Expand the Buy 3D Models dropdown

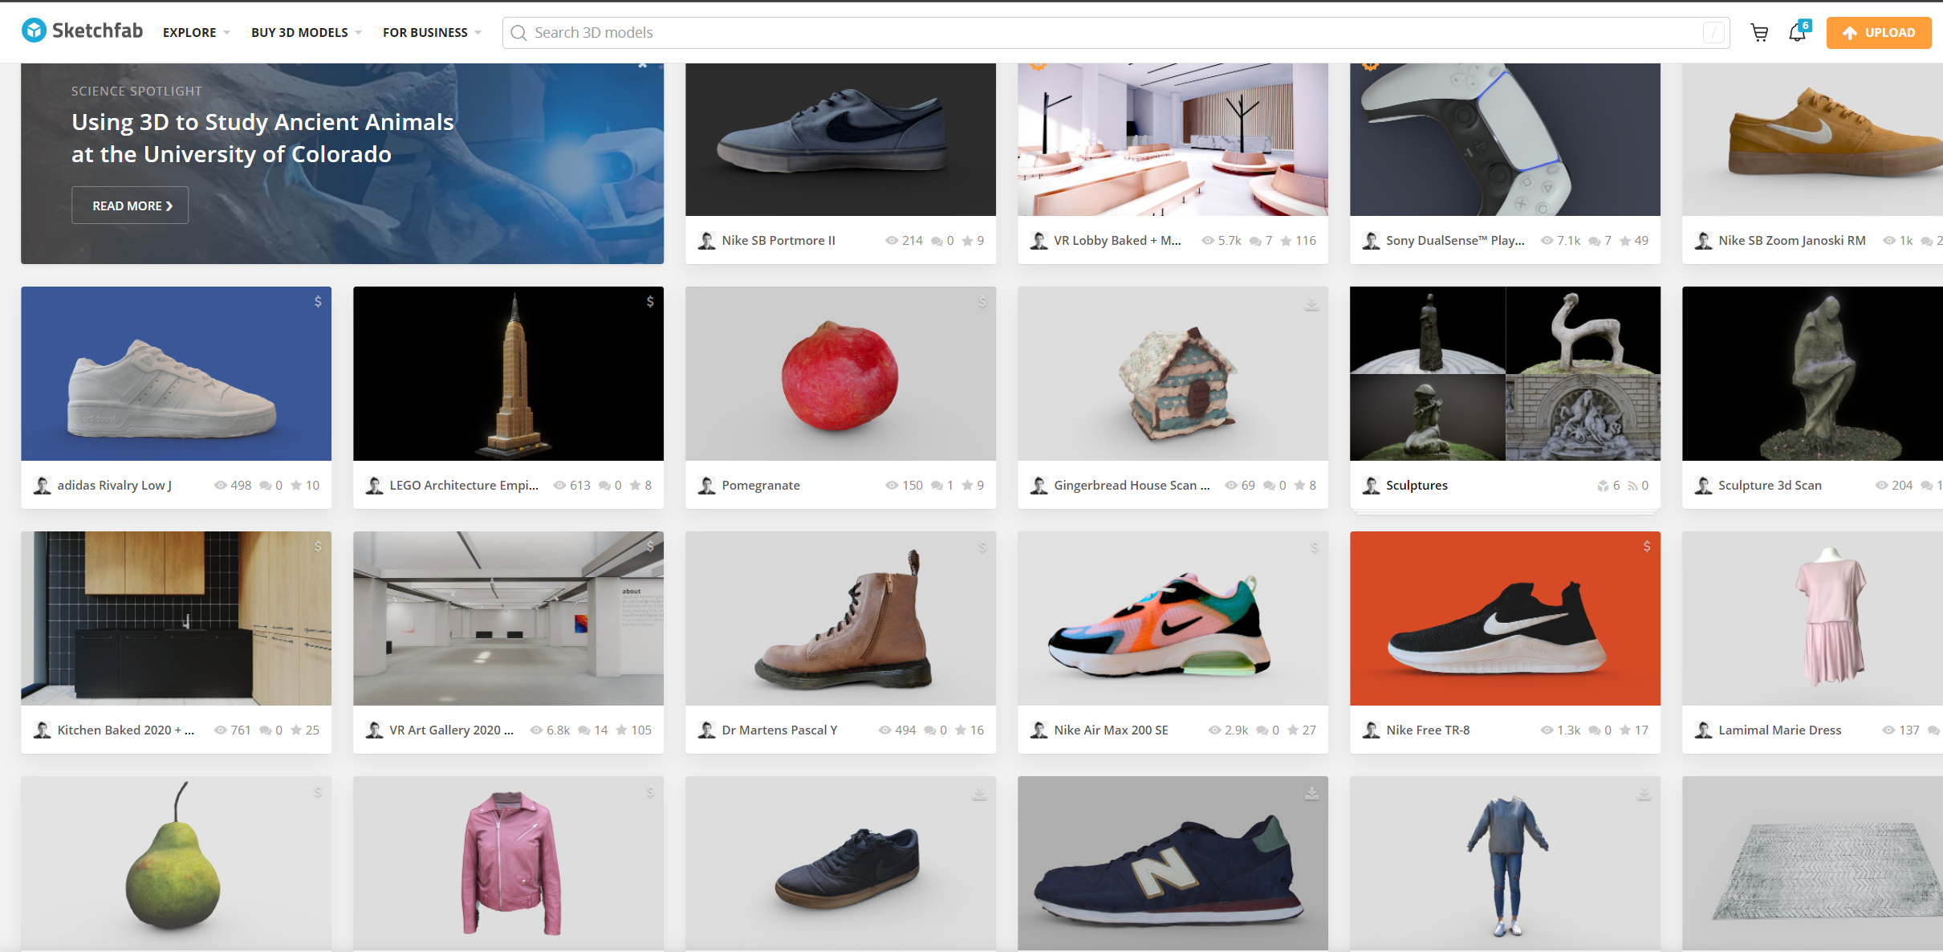[306, 33]
